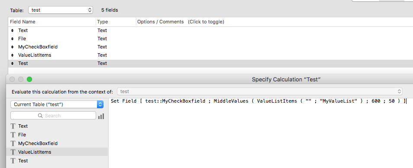Click the bar chart sort icon beside Search
Viewport: 413px width, 168px height.
pyautogui.click(x=101, y=116)
